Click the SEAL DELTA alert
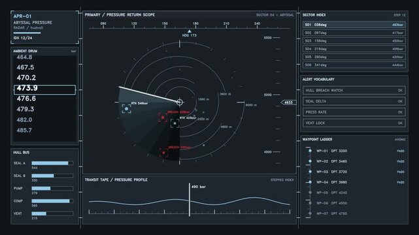419x235 pixels. click(354, 101)
